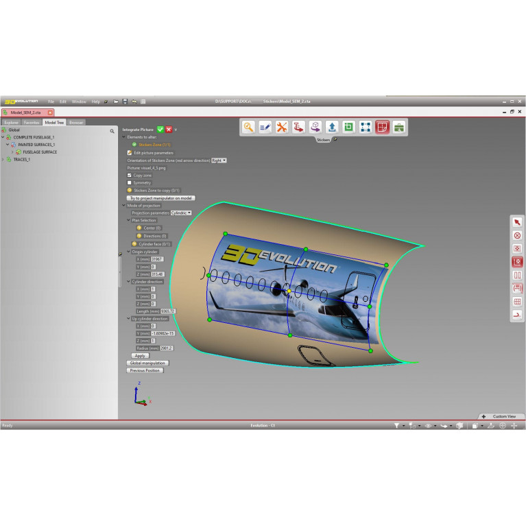This screenshot has height=526, width=526.
Task: Click the Length (mm) input field
Action: coord(168,311)
